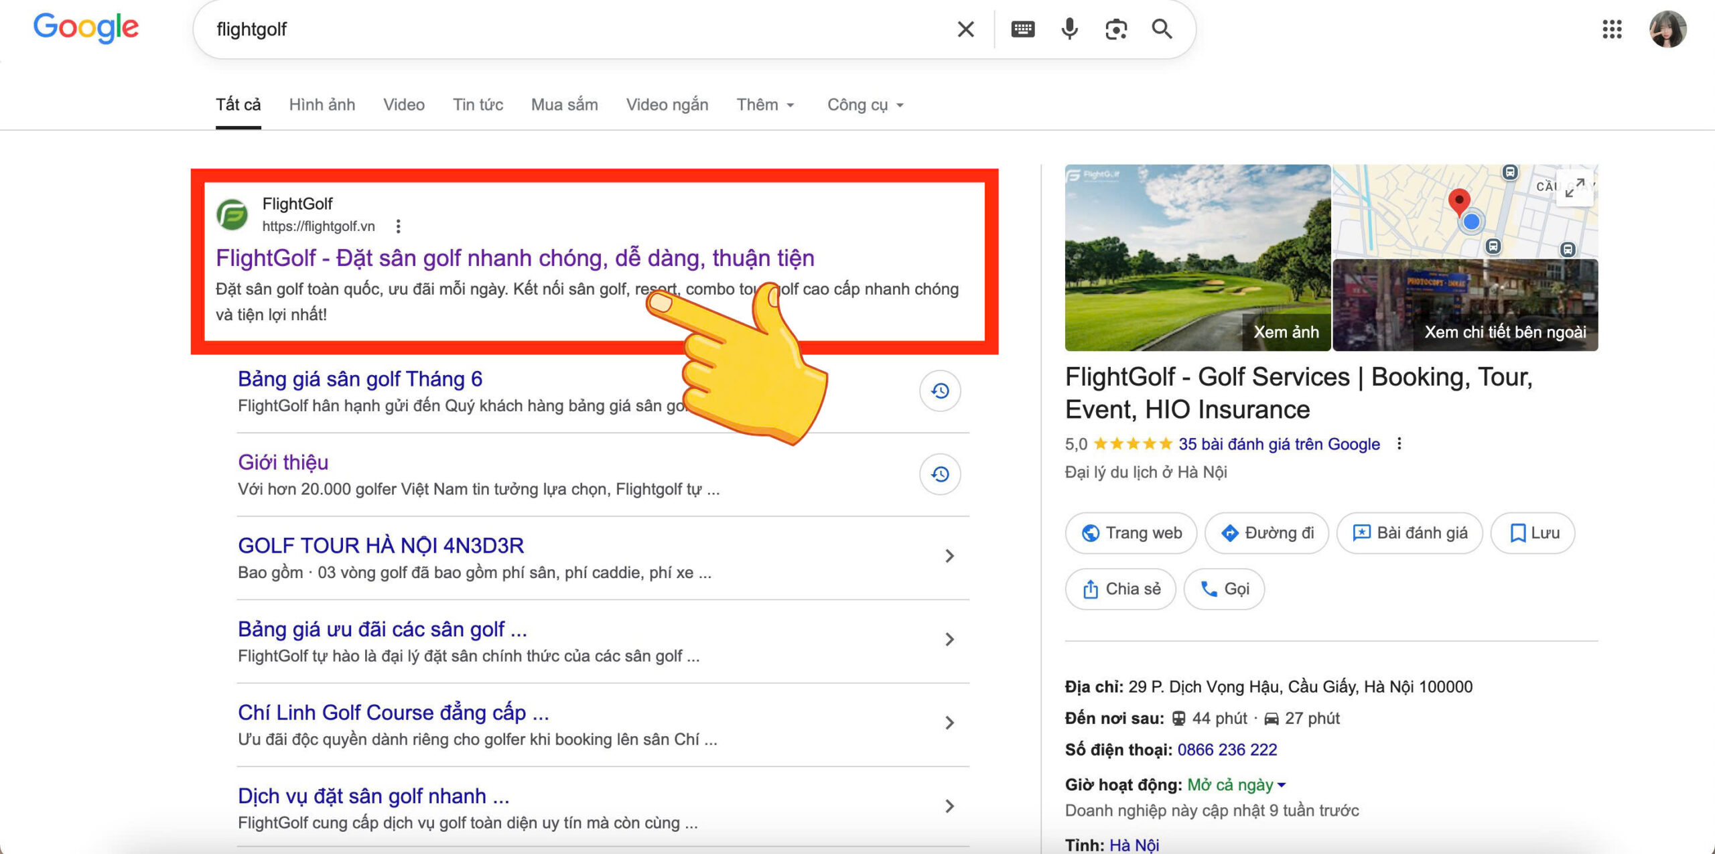Switch to the Hình ảnh tab
The height and width of the screenshot is (854, 1715).
point(322,105)
